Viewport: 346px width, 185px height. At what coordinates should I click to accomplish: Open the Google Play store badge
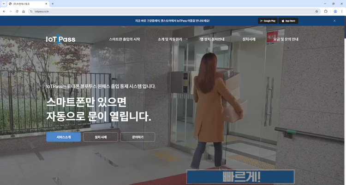point(268,21)
